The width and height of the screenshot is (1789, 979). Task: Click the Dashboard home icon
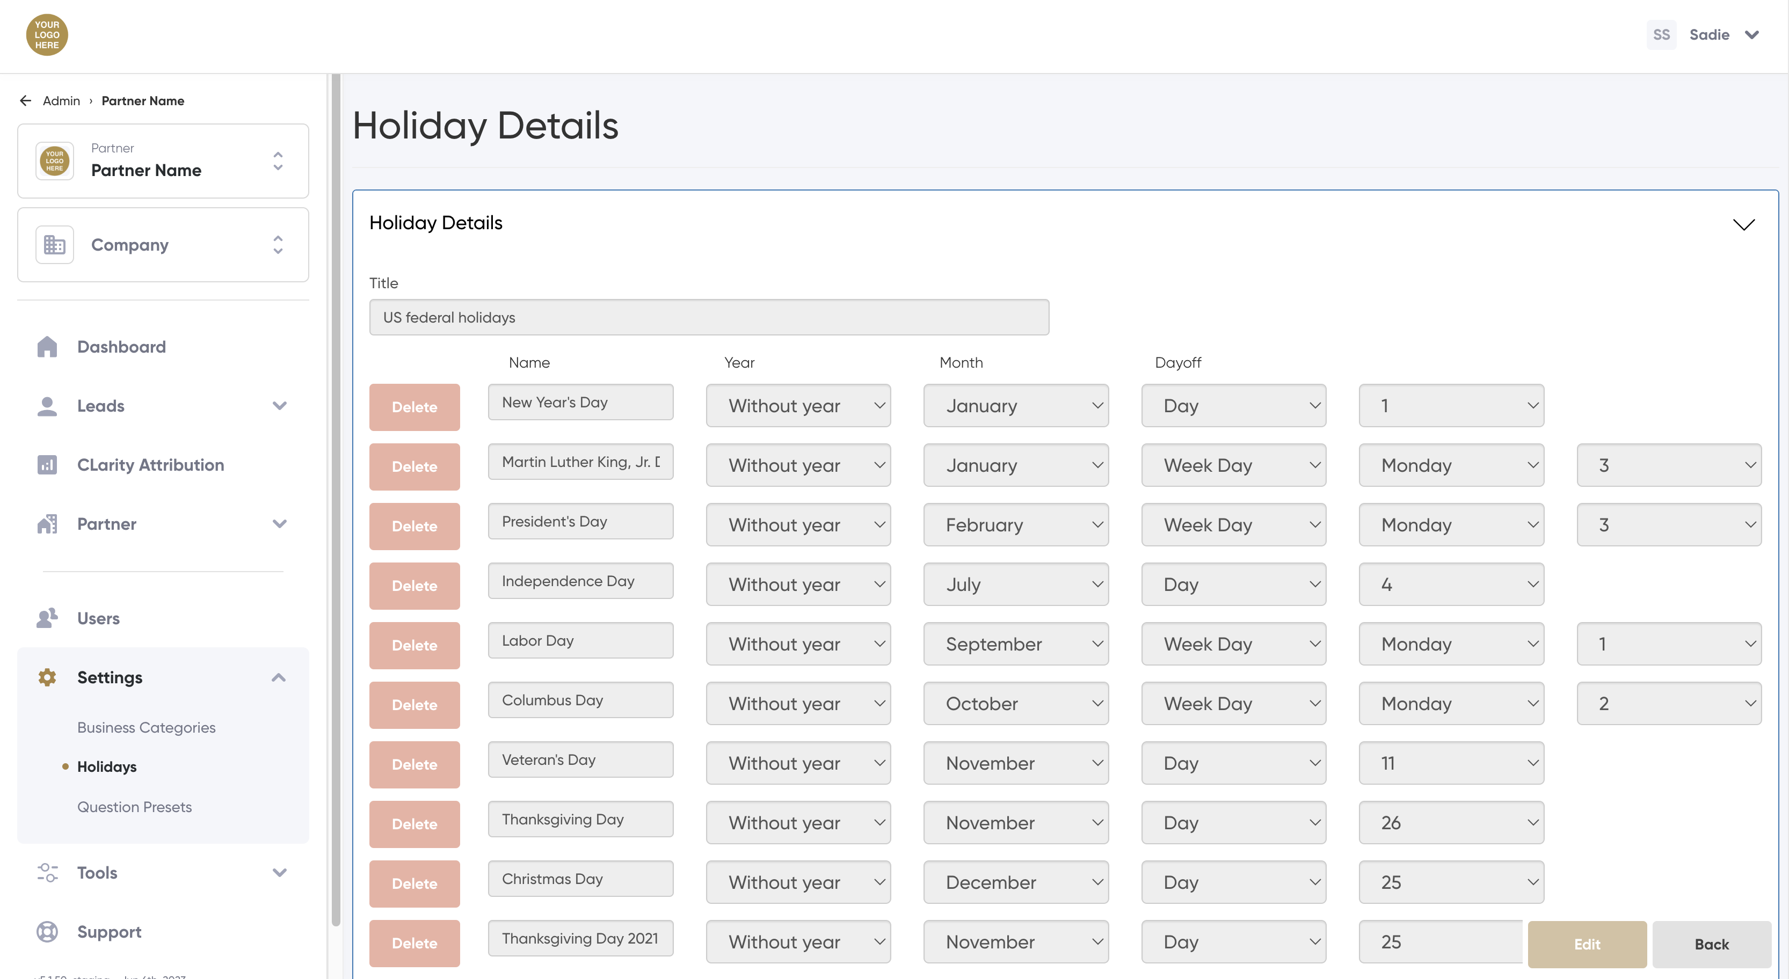tap(47, 347)
